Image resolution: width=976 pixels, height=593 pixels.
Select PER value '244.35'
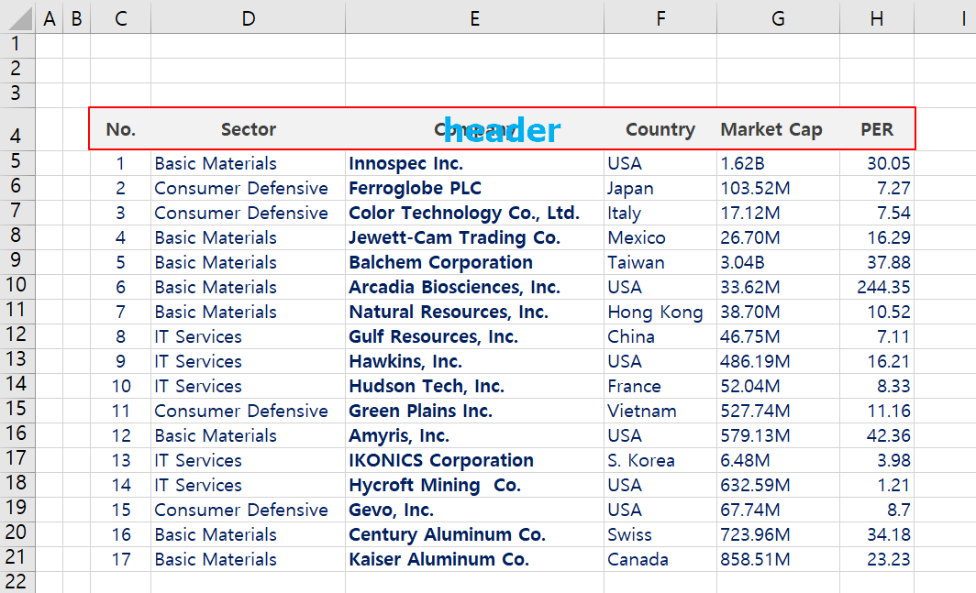tap(876, 287)
